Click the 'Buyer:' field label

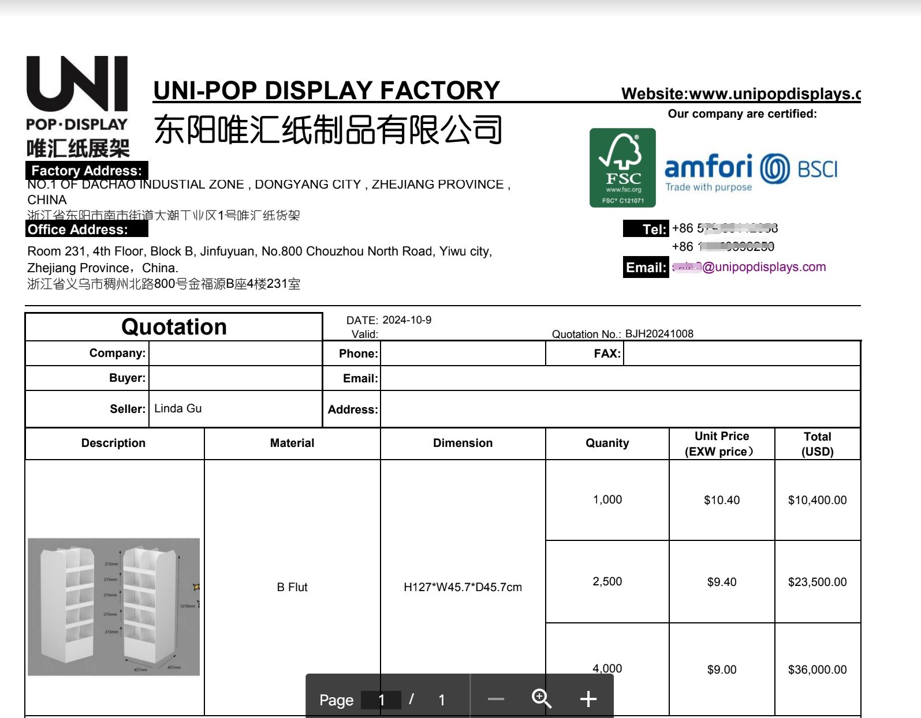[127, 378]
